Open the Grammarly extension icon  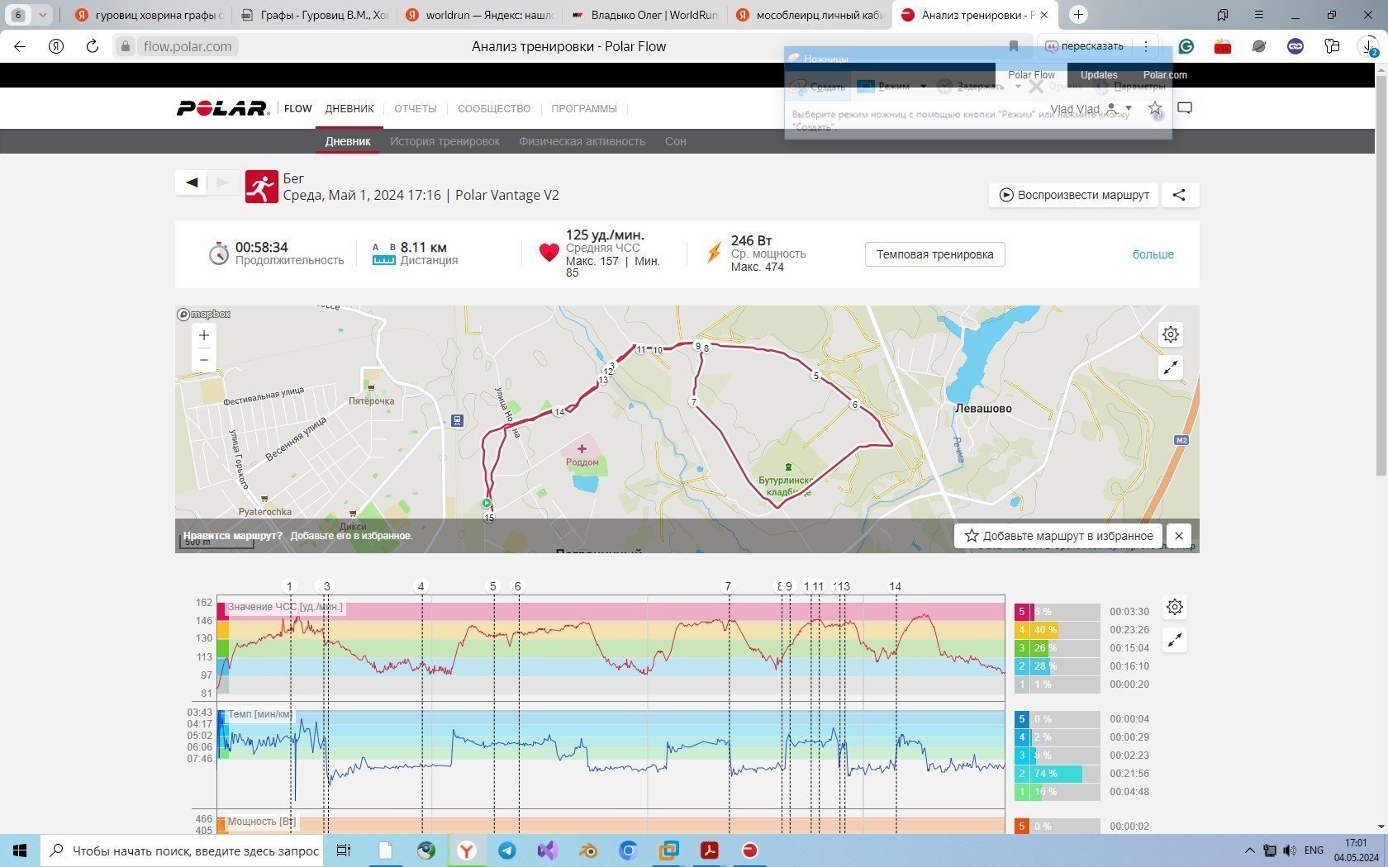pyautogui.click(x=1186, y=46)
